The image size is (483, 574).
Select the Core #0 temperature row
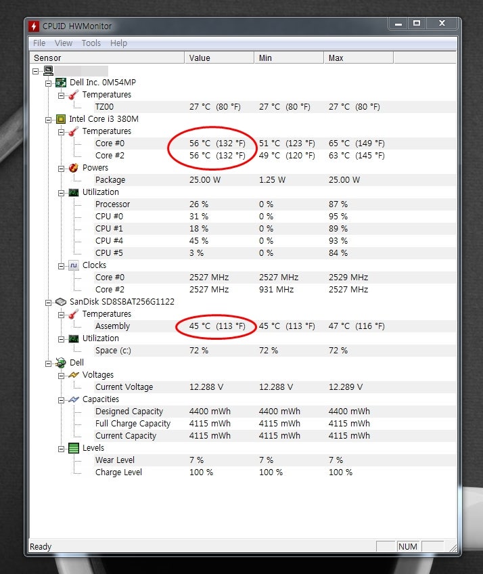coord(275,143)
